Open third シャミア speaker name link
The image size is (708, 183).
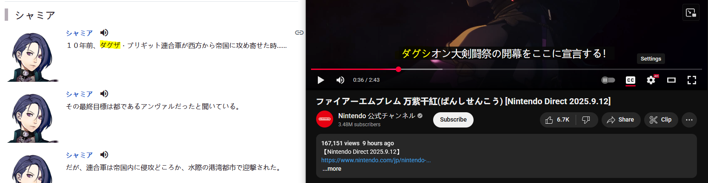coord(79,155)
